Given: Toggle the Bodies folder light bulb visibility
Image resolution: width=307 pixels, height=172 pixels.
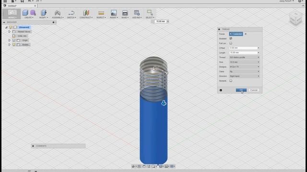Looking at the screenshot, I should [14, 44].
